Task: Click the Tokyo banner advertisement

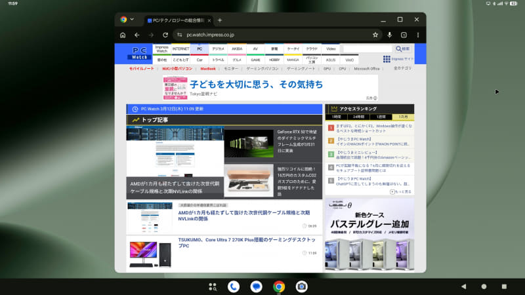Action: [x=270, y=88]
